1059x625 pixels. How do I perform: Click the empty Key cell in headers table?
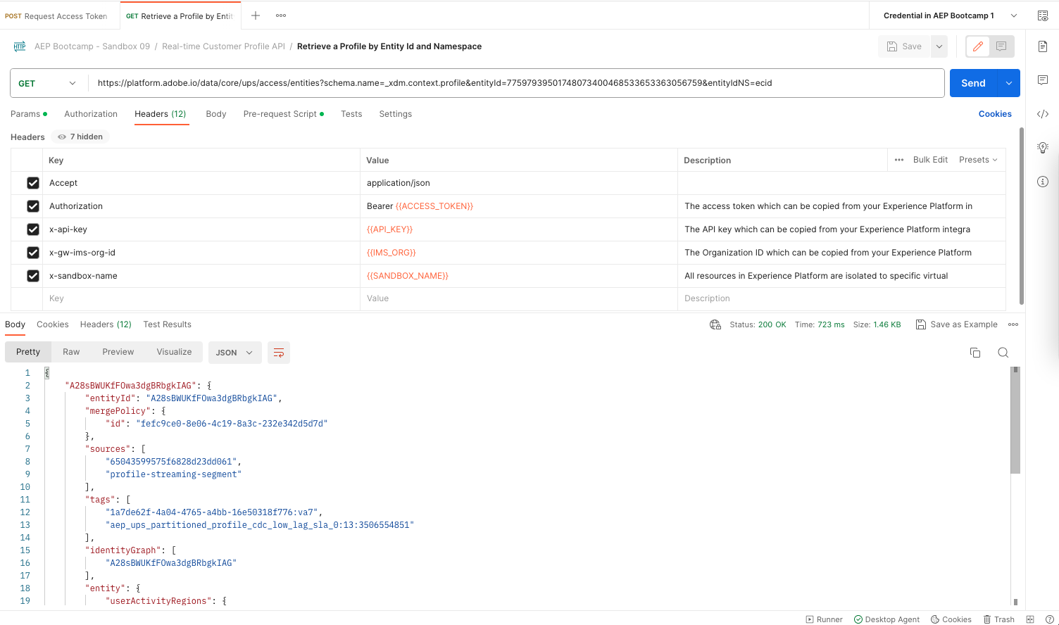tap(201, 298)
